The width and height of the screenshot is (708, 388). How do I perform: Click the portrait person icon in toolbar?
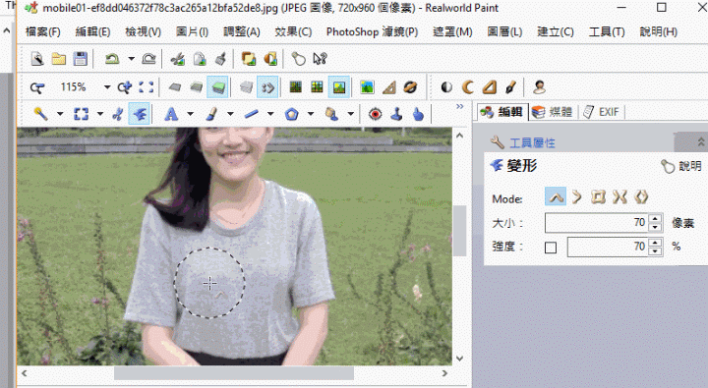(539, 87)
